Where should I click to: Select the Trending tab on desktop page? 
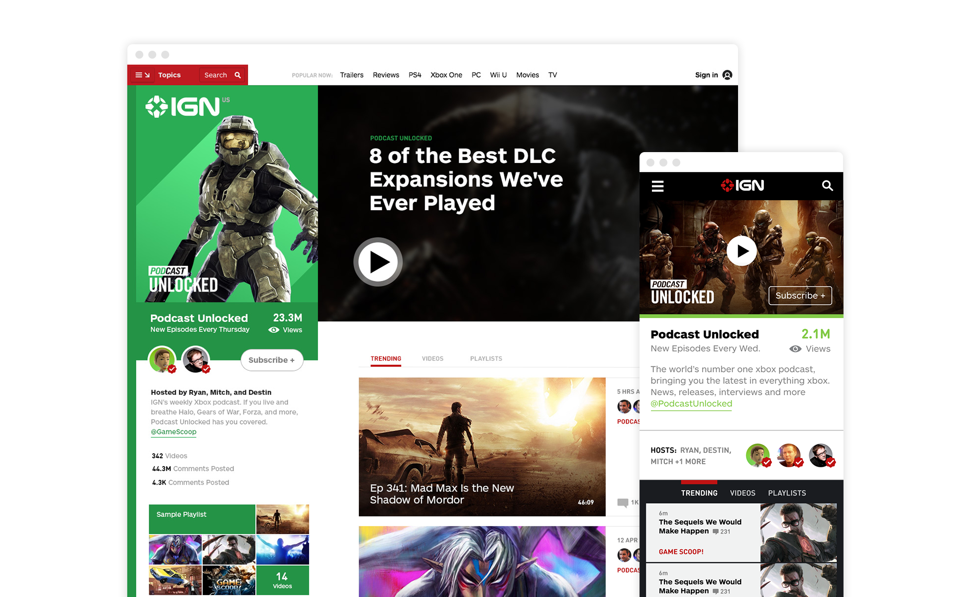pos(386,359)
